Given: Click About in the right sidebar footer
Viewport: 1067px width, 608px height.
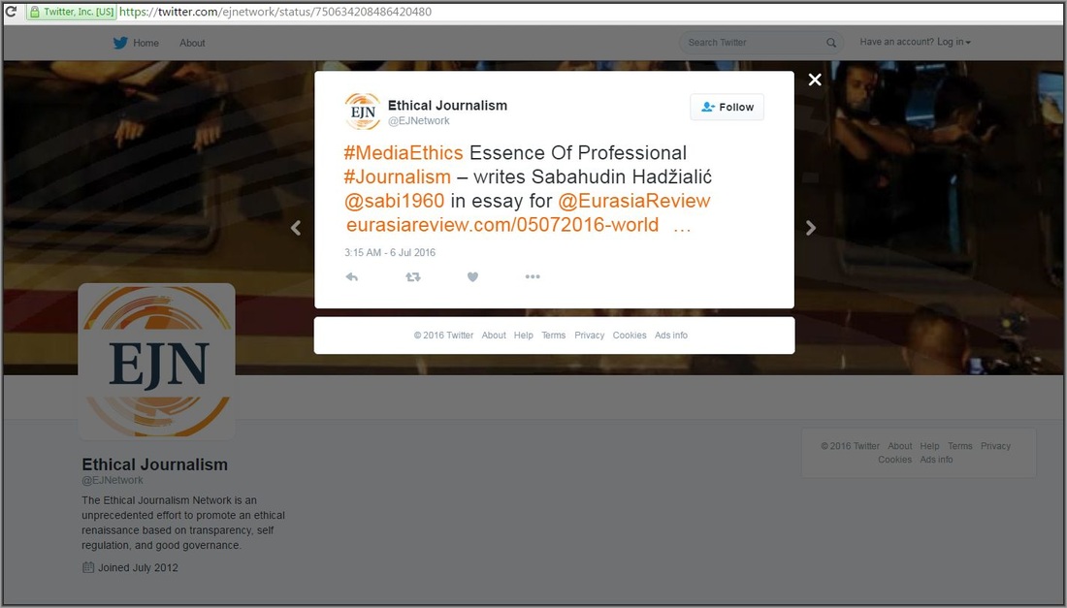Looking at the screenshot, I should [x=899, y=446].
